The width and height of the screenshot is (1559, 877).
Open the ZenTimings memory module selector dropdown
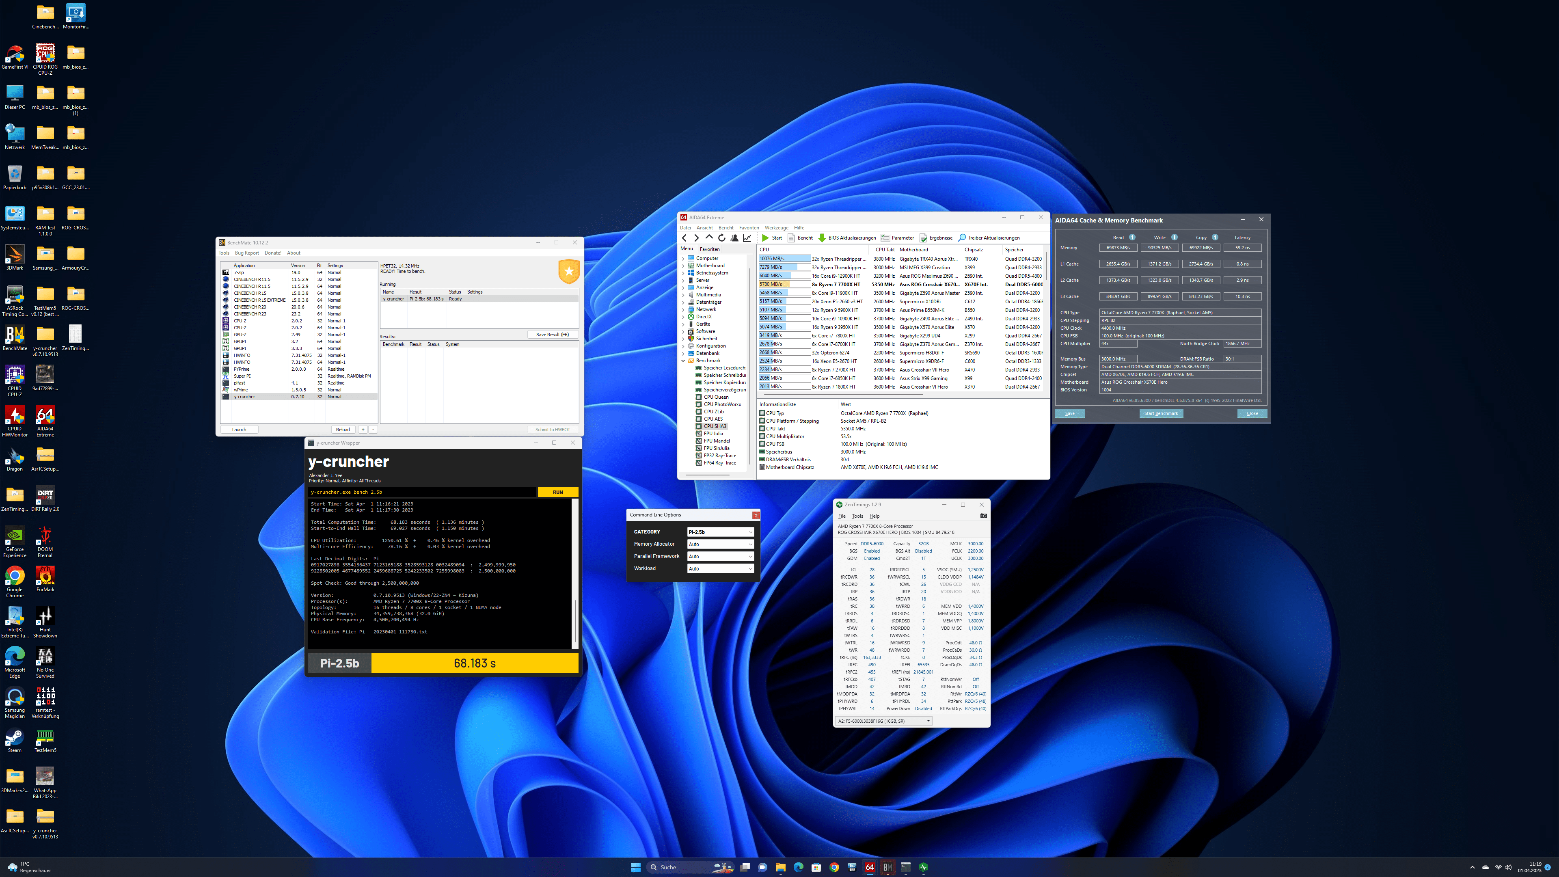point(883,721)
